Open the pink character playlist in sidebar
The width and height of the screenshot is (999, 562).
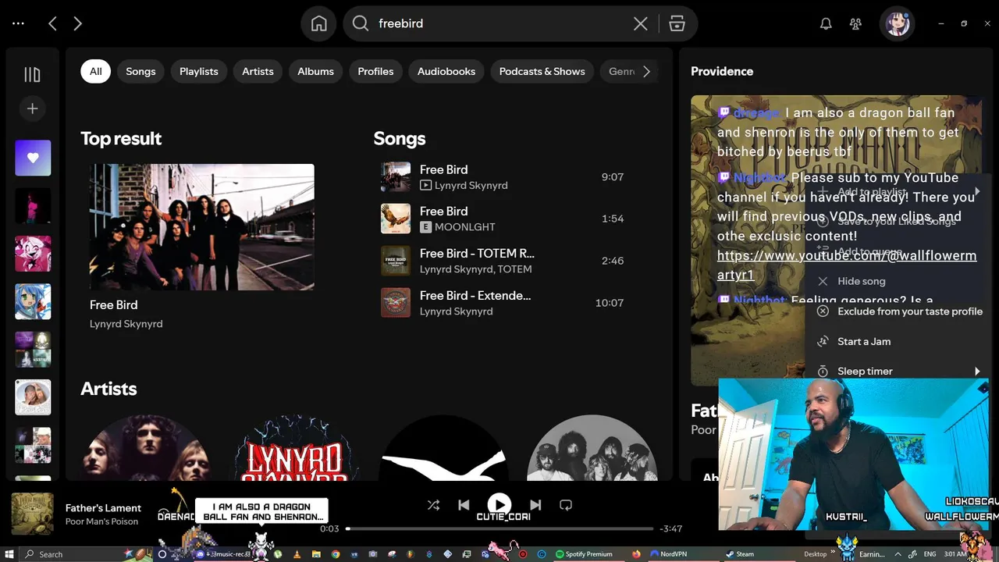pyautogui.click(x=33, y=254)
